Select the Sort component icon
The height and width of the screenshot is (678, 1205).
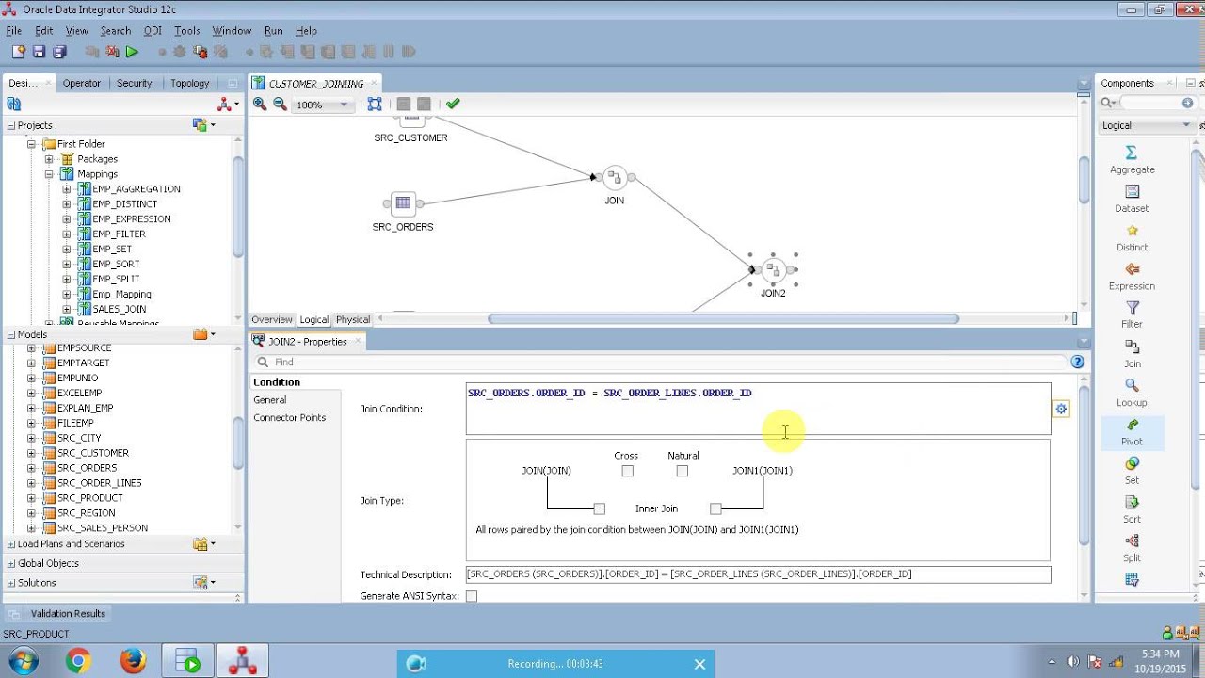(x=1132, y=502)
